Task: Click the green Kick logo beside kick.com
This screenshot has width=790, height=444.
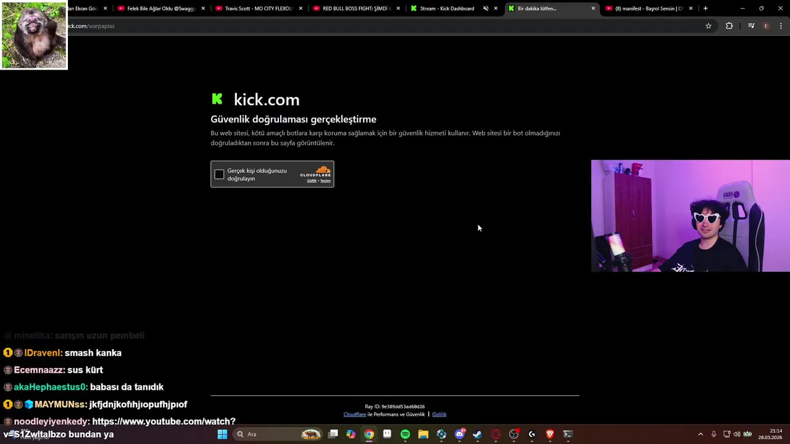Action: pyautogui.click(x=217, y=99)
